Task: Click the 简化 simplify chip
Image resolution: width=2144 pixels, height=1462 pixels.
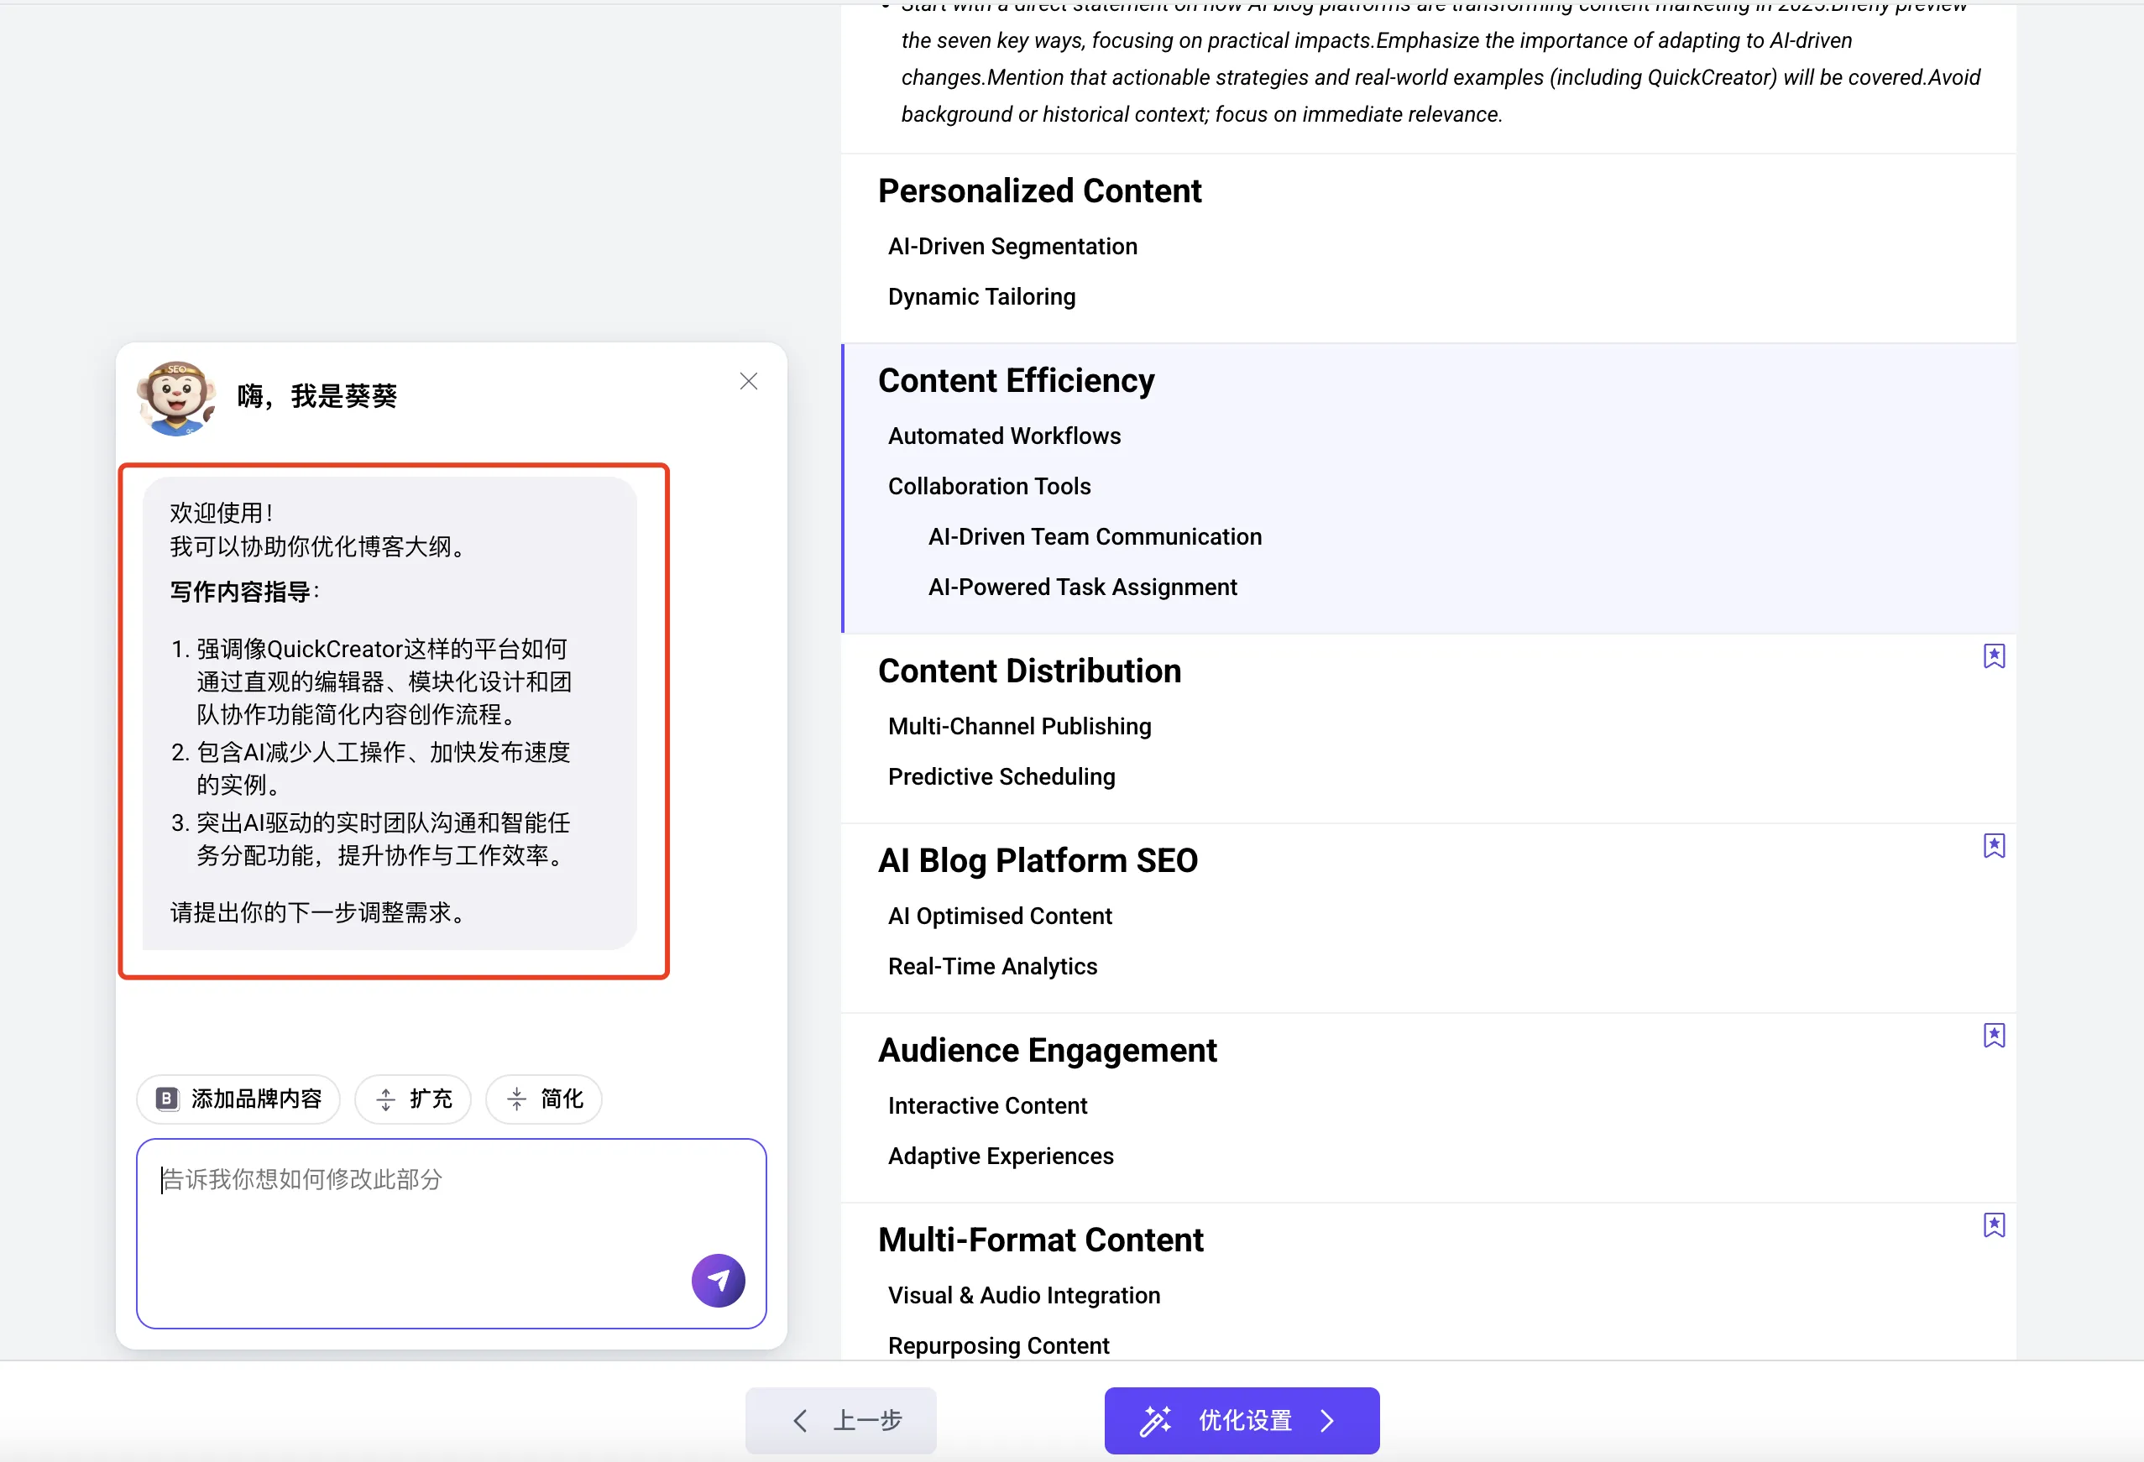Action: click(544, 1099)
